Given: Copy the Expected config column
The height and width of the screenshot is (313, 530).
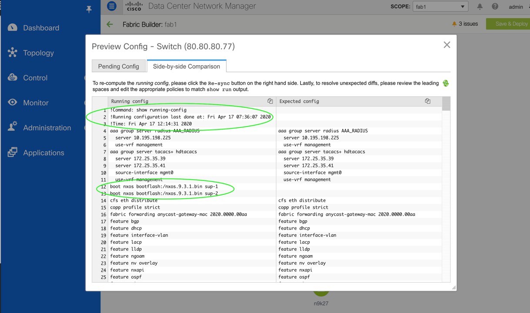Looking at the screenshot, I should point(428,101).
